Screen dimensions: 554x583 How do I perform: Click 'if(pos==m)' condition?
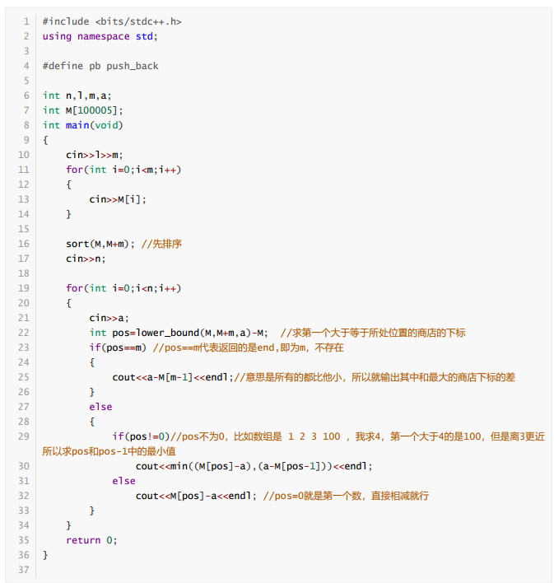(x=118, y=347)
